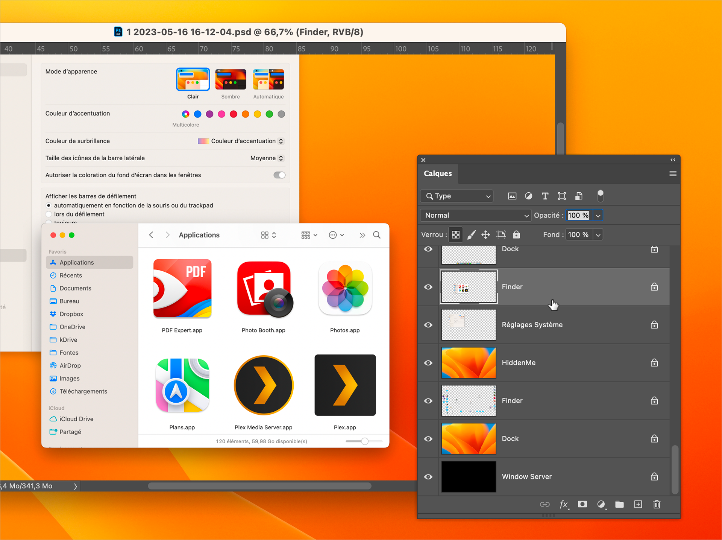Pick the purple accent color
722x540 pixels.
(209, 114)
